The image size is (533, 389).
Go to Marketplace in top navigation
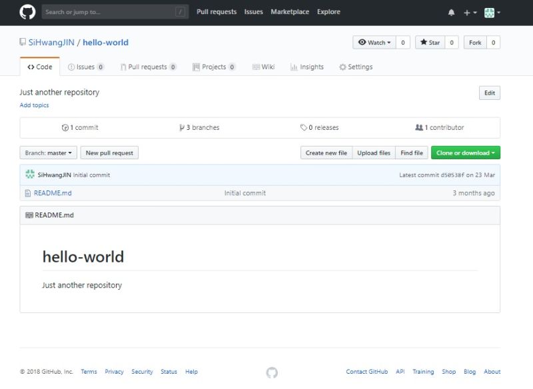pos(290,11)
